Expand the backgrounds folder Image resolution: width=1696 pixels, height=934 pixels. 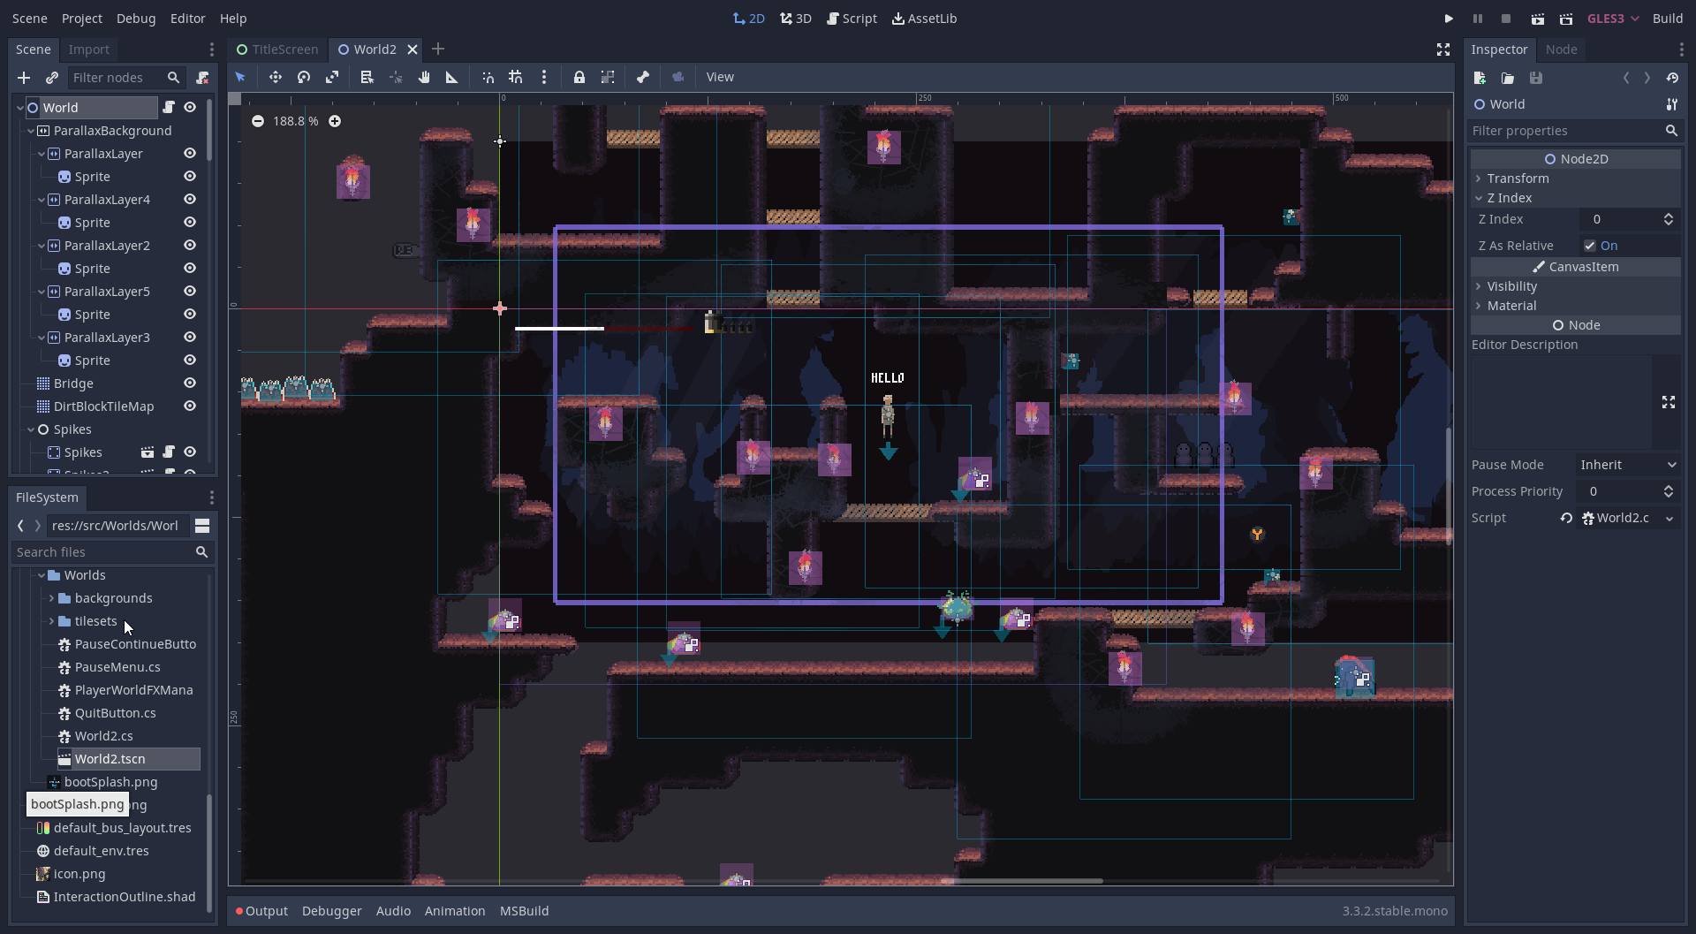(x=51, y=598)
